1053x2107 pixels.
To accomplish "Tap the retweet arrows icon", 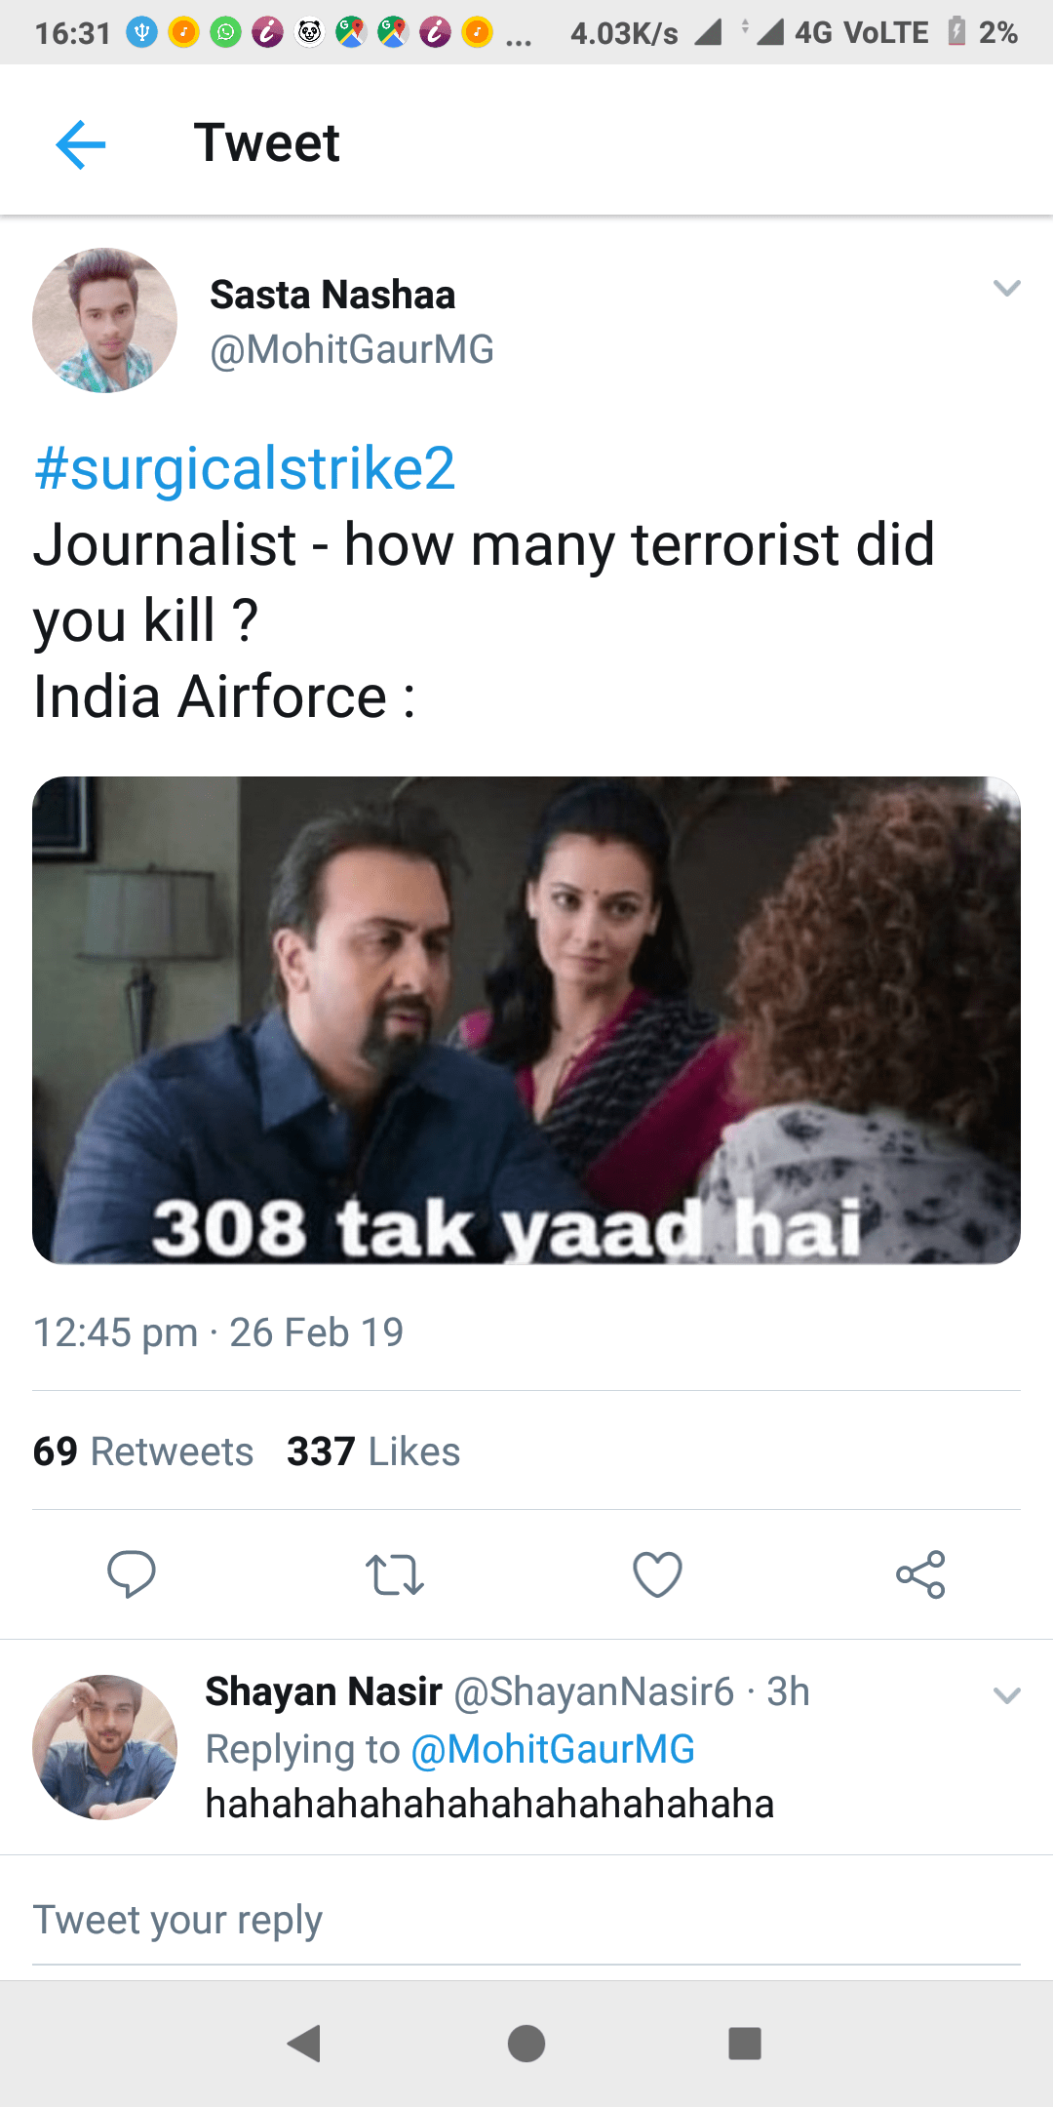I will pos(395,1573).
